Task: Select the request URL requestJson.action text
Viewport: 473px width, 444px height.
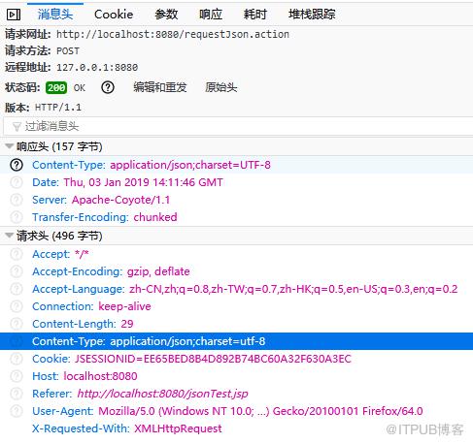Action: [173, 34]
